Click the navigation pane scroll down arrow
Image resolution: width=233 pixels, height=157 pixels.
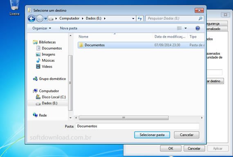70,118
